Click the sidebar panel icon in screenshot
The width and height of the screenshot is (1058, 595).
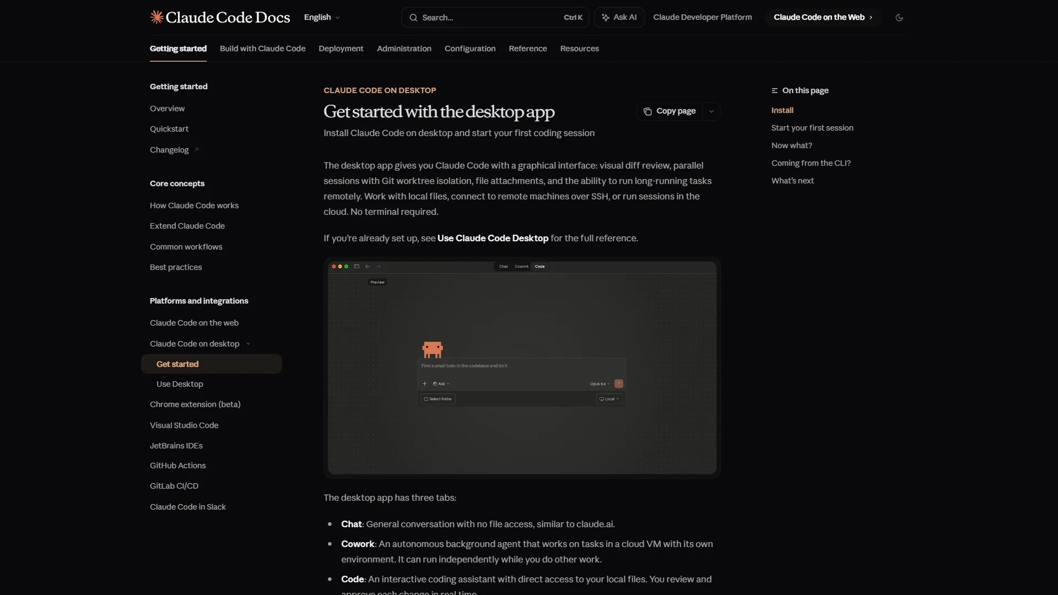point(357,267)
